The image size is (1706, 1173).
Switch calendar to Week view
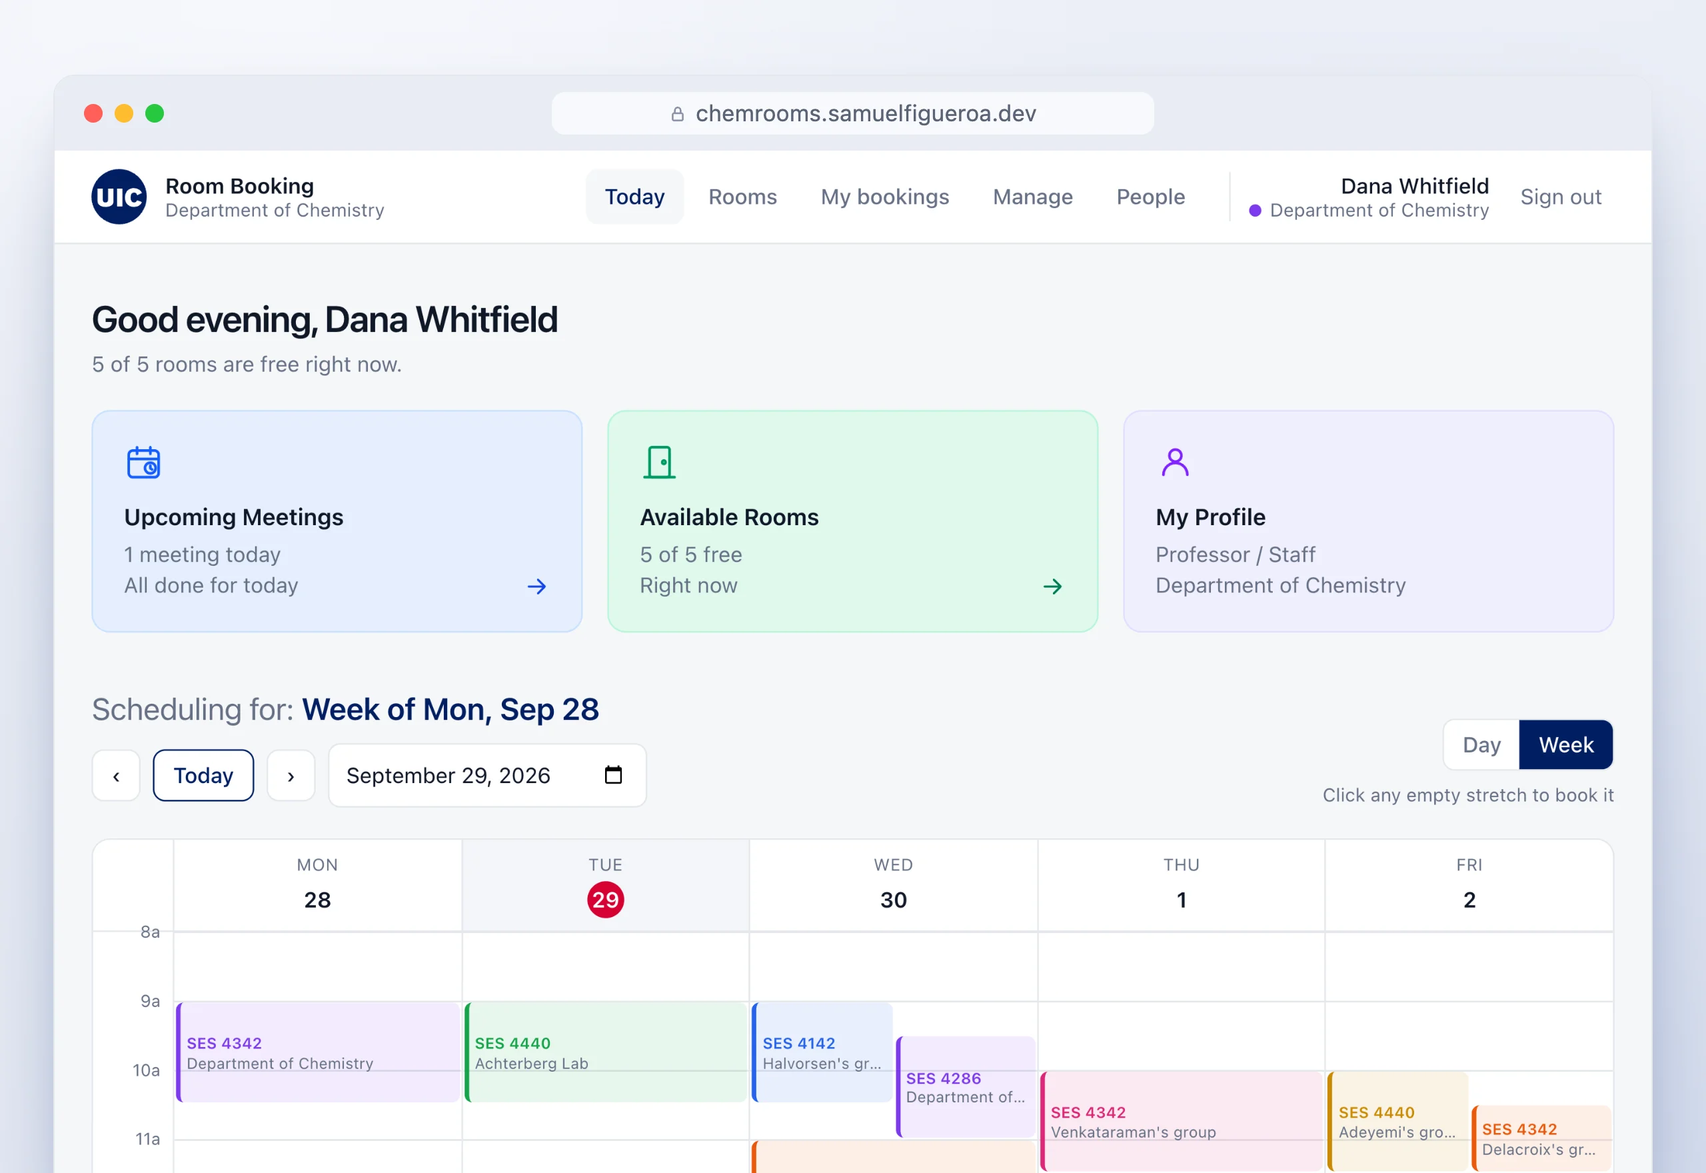1565,744
